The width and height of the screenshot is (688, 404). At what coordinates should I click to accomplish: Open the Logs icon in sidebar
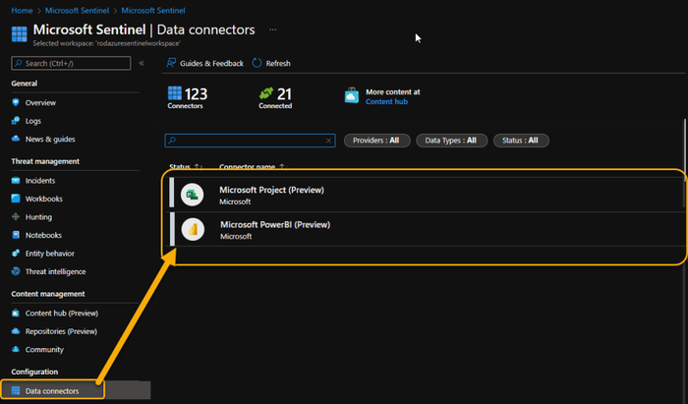pos(16,121)
